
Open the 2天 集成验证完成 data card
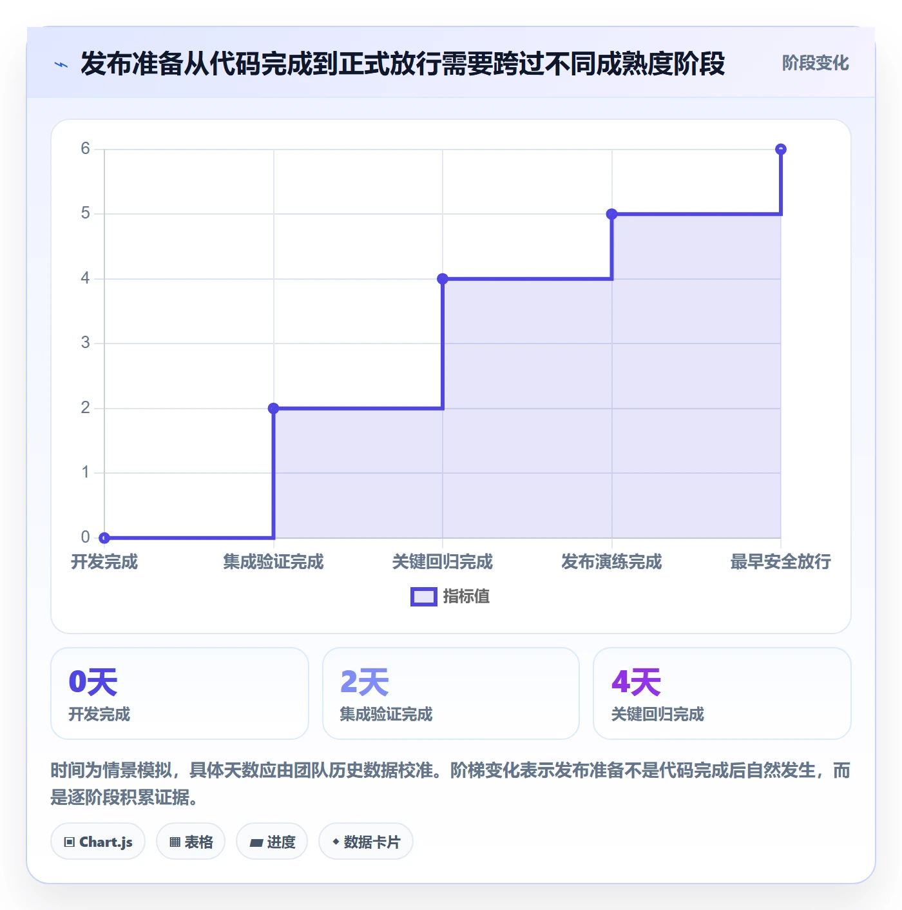point(451,693)
